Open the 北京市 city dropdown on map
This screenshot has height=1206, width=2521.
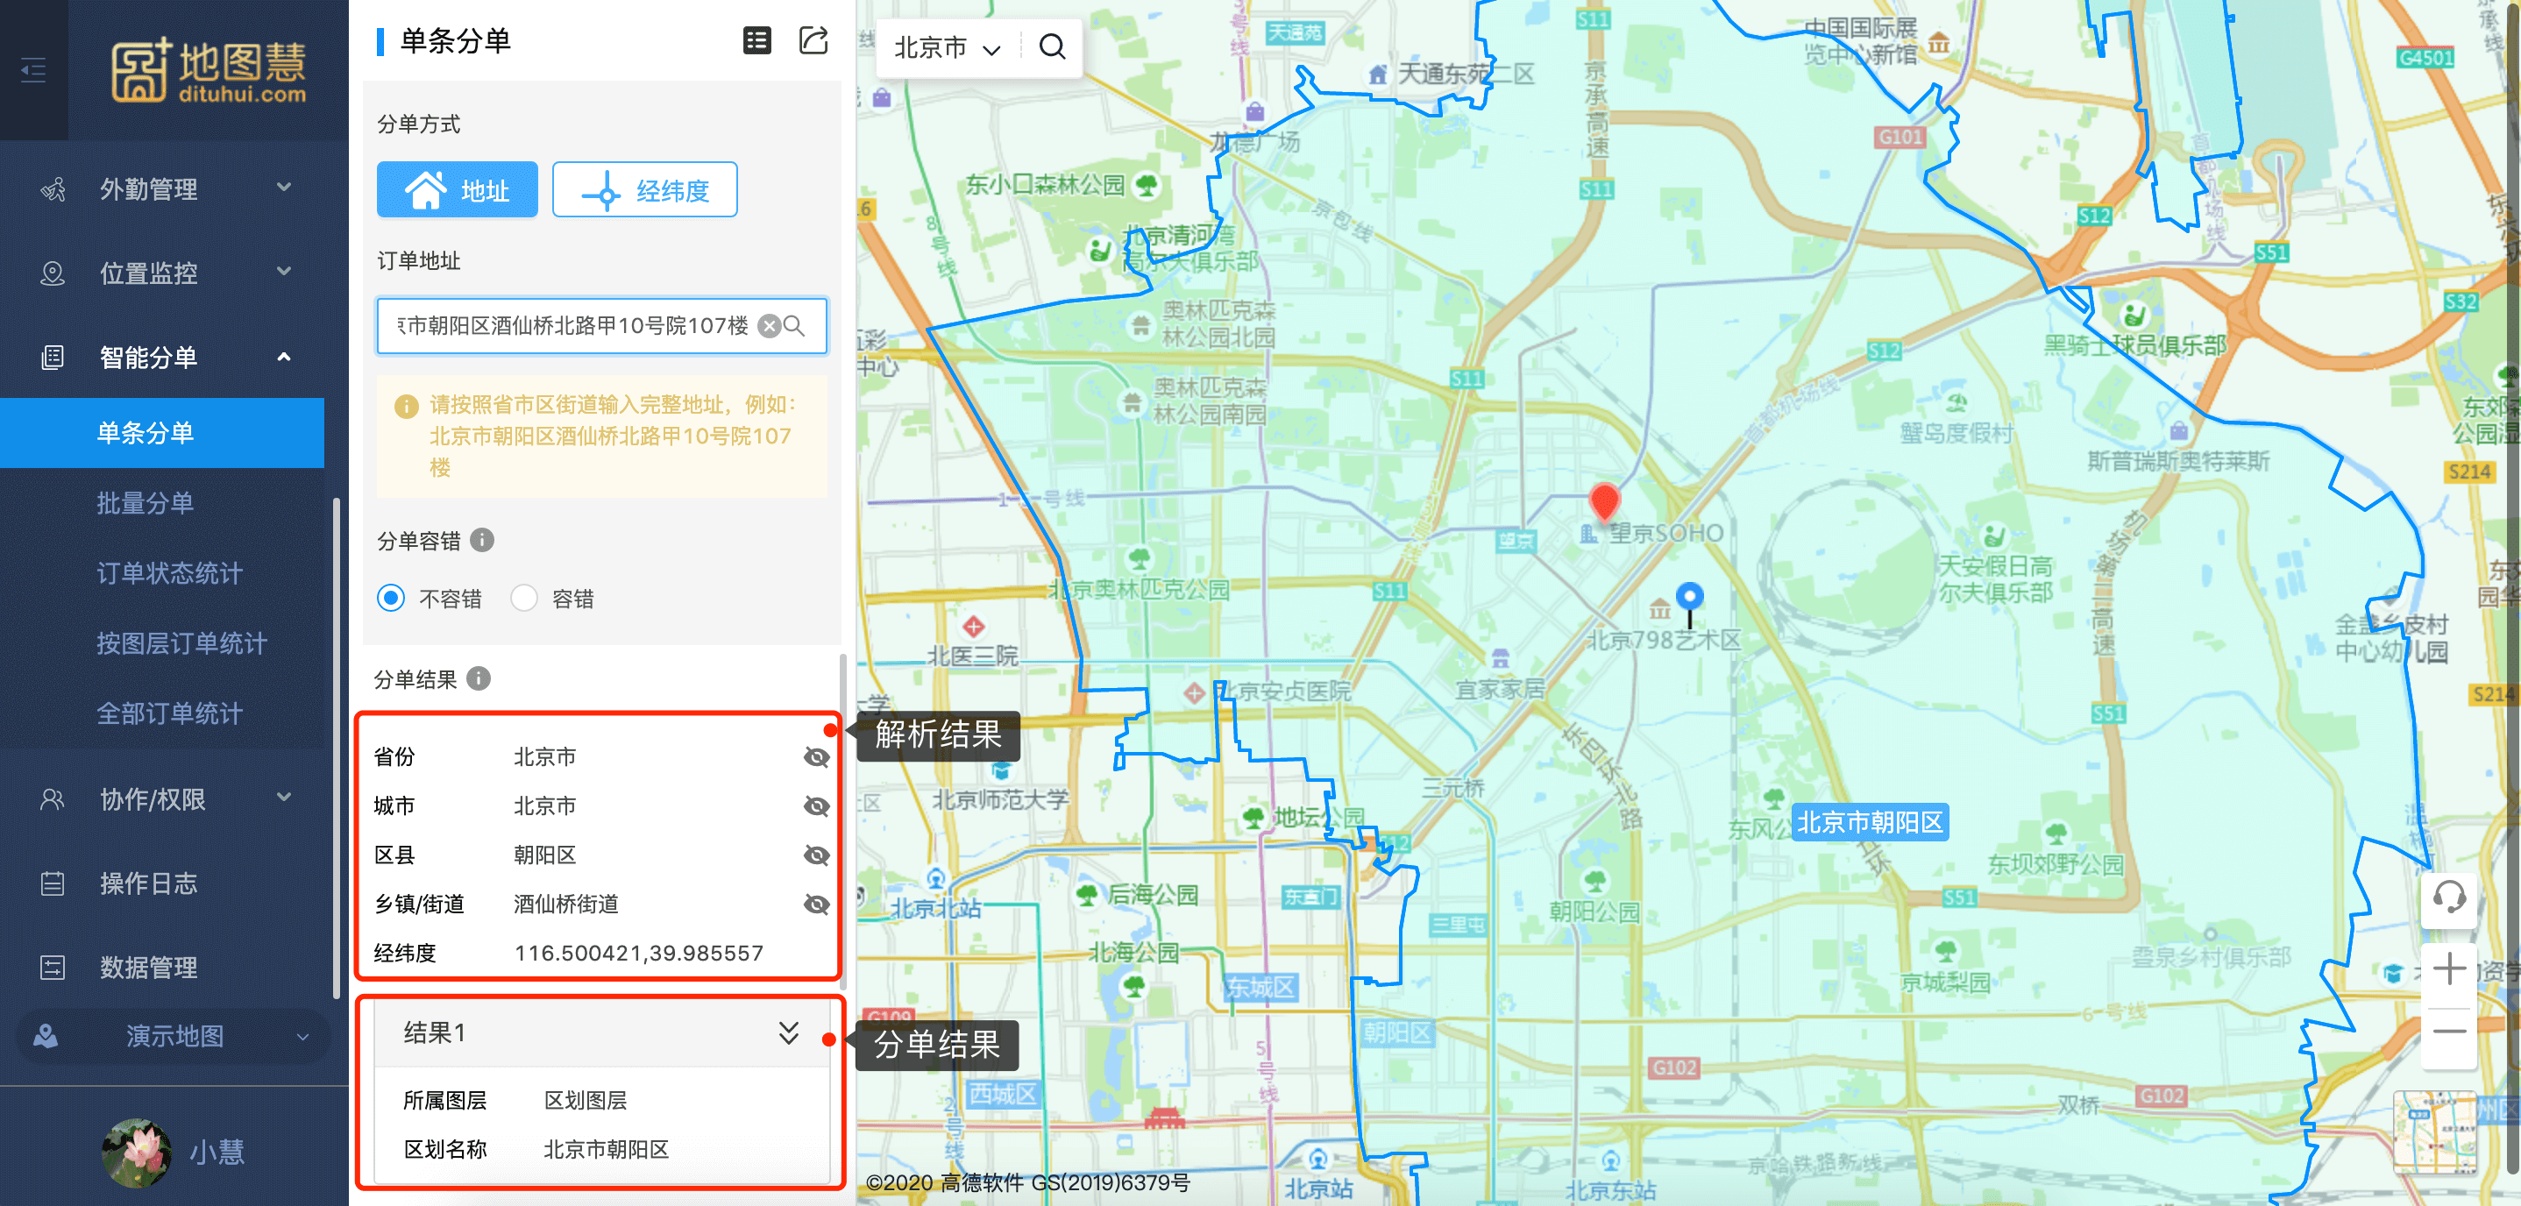click(x=948, y=47)
